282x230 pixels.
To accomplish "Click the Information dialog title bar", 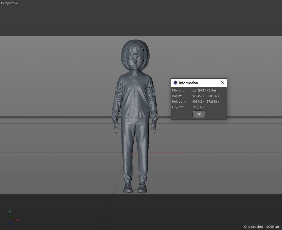I will (195, 83).
